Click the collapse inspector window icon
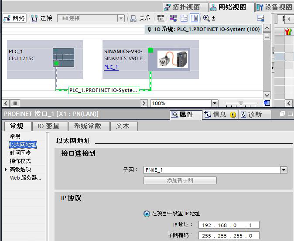The width and height of the screenshot is (294, 241). coord(290,114)
